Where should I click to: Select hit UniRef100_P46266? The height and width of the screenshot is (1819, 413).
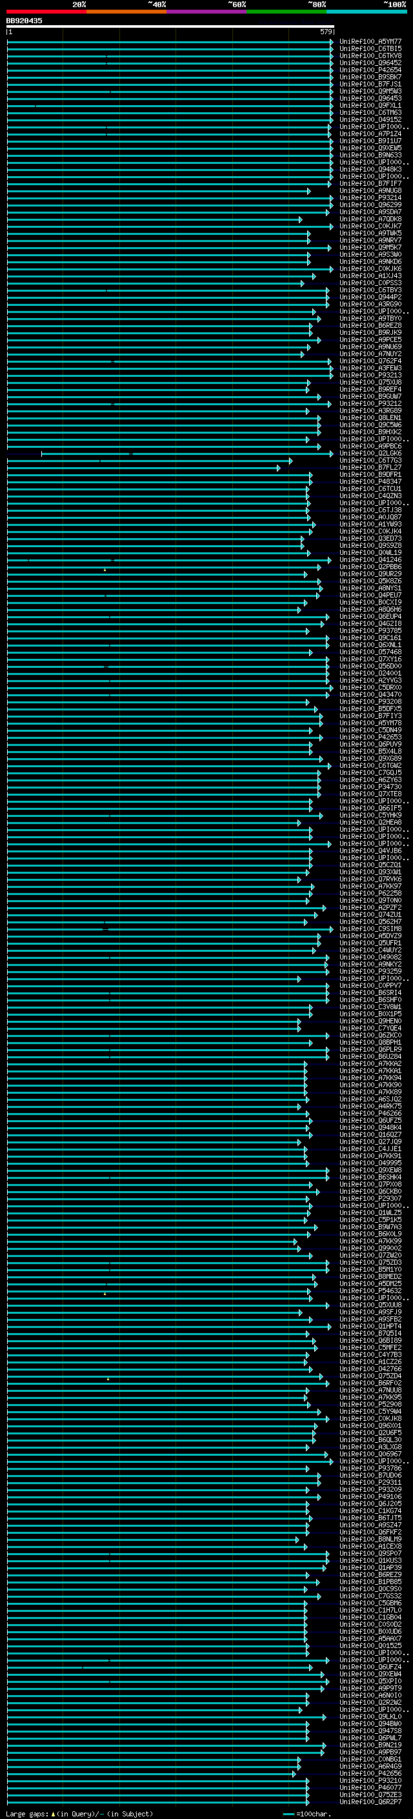tap(370, 1114)
